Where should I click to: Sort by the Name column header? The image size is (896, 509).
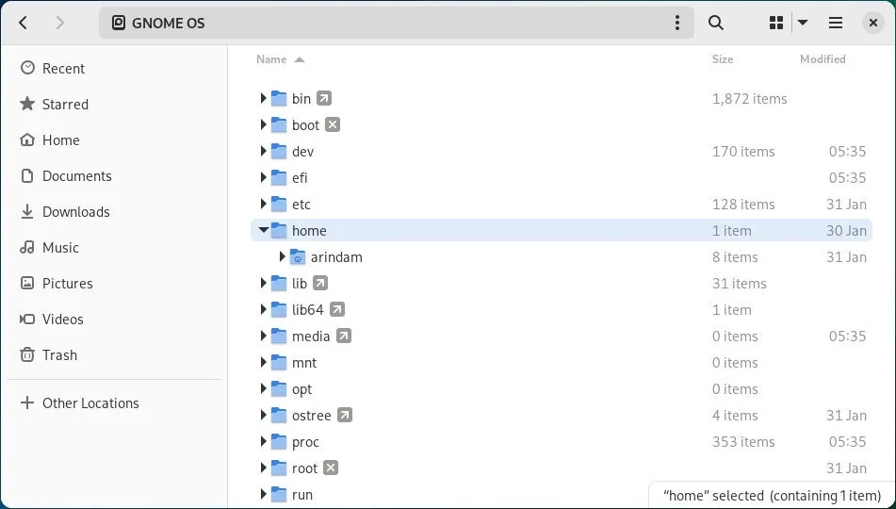coord(271,59)
